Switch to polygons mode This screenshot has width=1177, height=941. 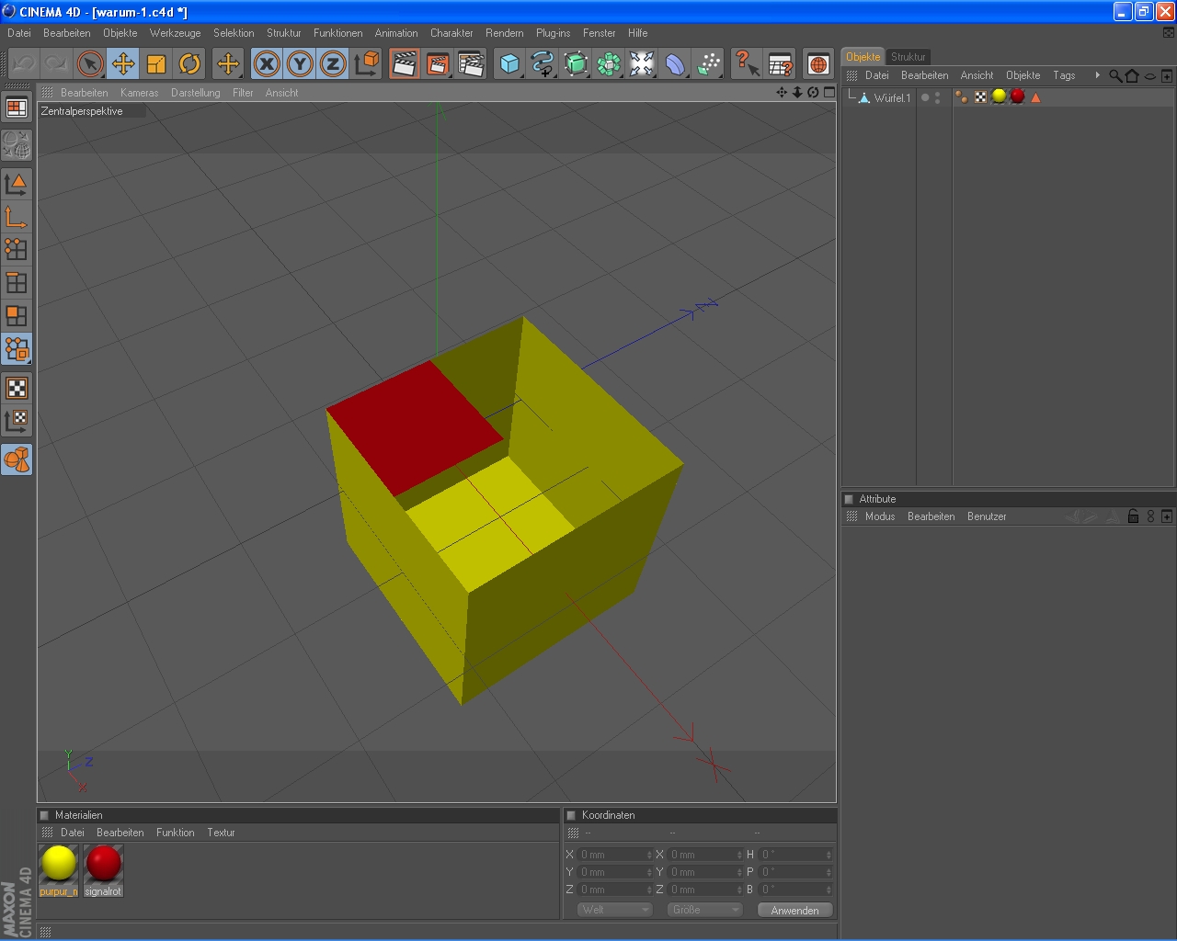point(17,316)
